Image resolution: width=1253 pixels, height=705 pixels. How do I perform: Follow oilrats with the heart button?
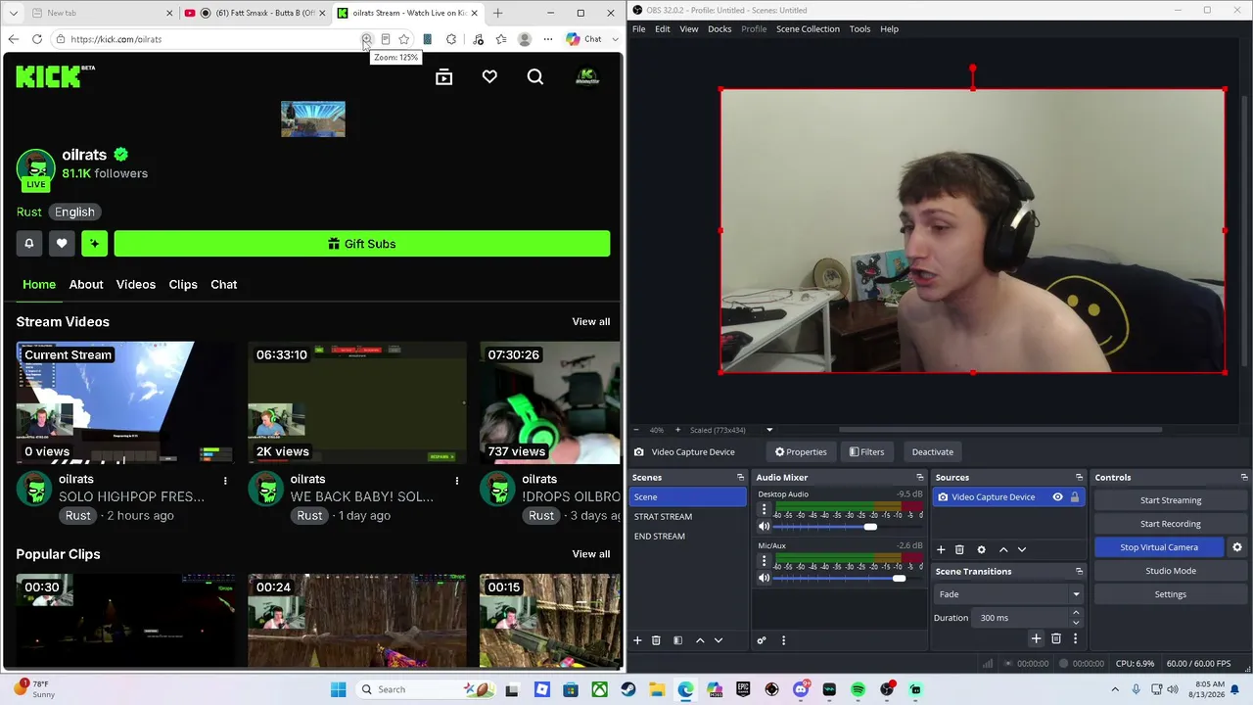[x=62, y=244]
